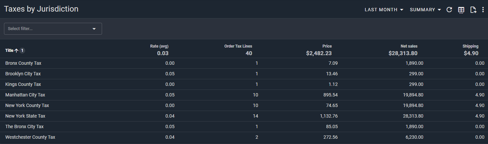
Task: Sort by the Price column header
Action: click(327, 46)
